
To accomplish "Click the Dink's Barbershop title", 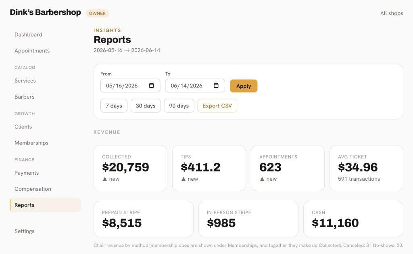I will point(45,12).
